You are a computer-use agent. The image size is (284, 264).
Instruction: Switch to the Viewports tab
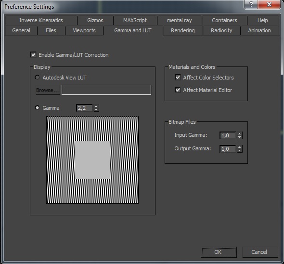pyautogui.click(x=84, y=30)
